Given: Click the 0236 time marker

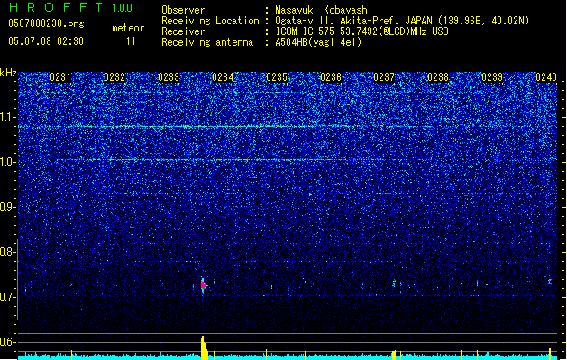Looking at the screenshot, I should [331, 77].
